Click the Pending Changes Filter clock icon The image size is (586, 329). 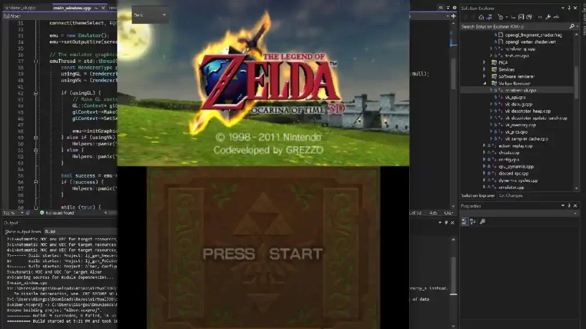click(500, 17)
